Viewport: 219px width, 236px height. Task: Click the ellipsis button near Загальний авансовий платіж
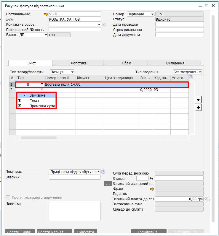coord(107,184)
